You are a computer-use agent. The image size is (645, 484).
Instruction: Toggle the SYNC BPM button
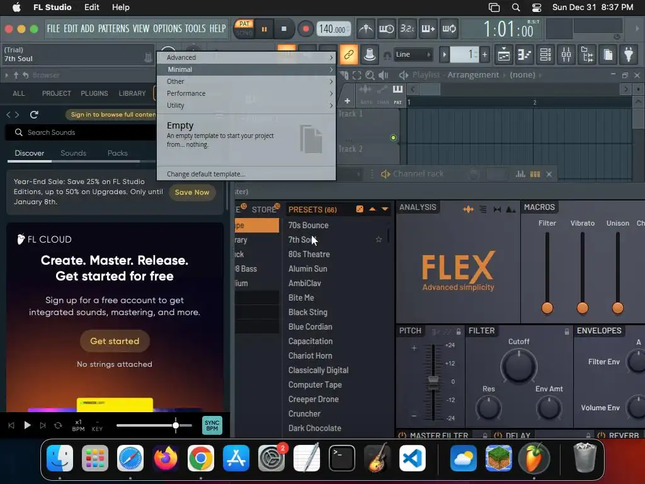coord(212,425)
